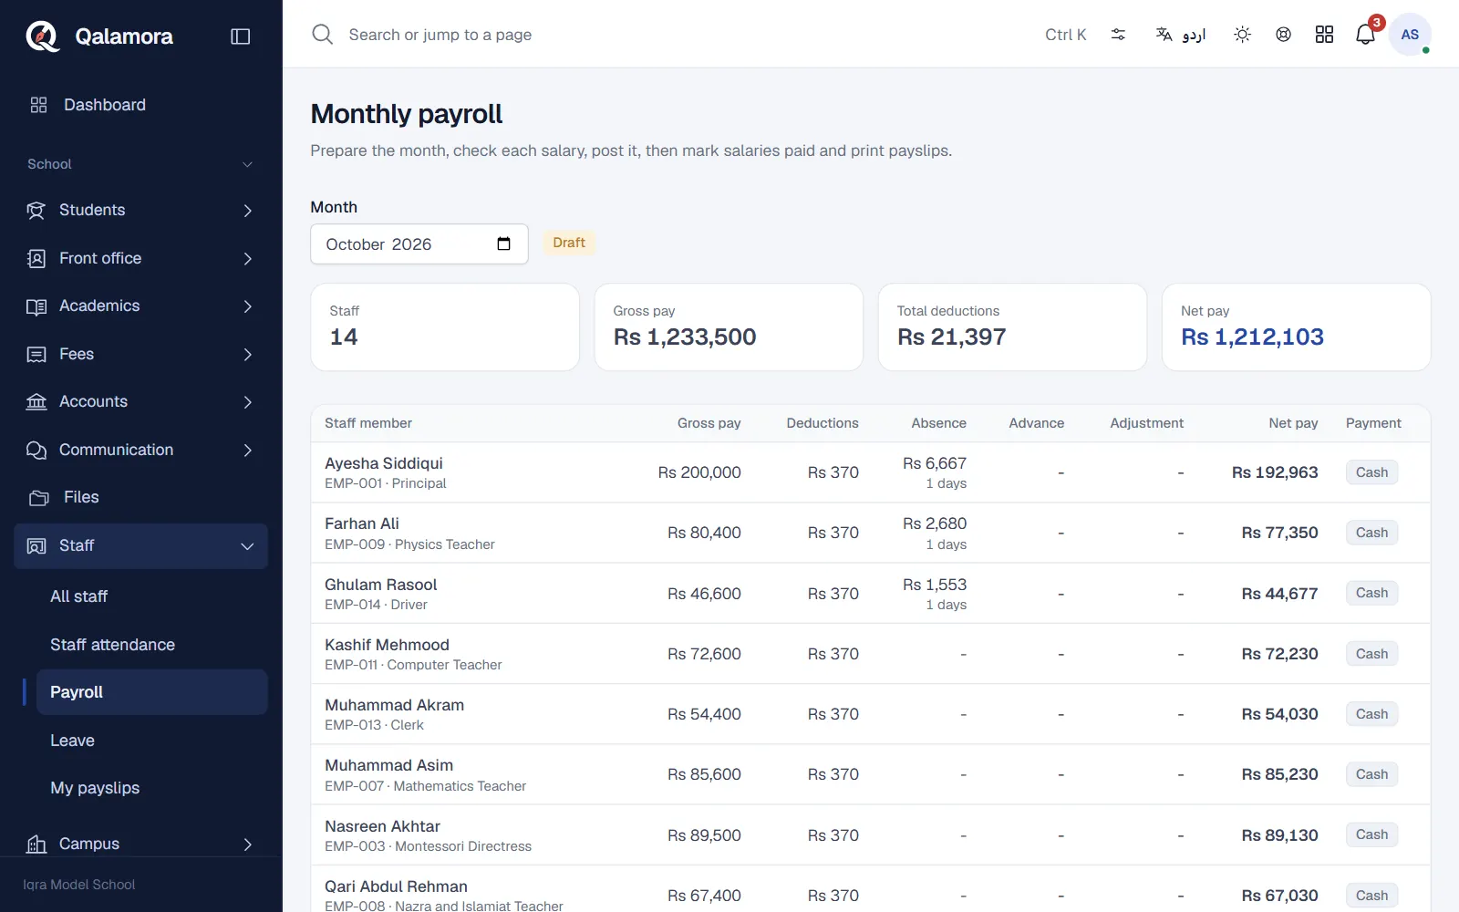Collapse the School section header

pos(141,164)
